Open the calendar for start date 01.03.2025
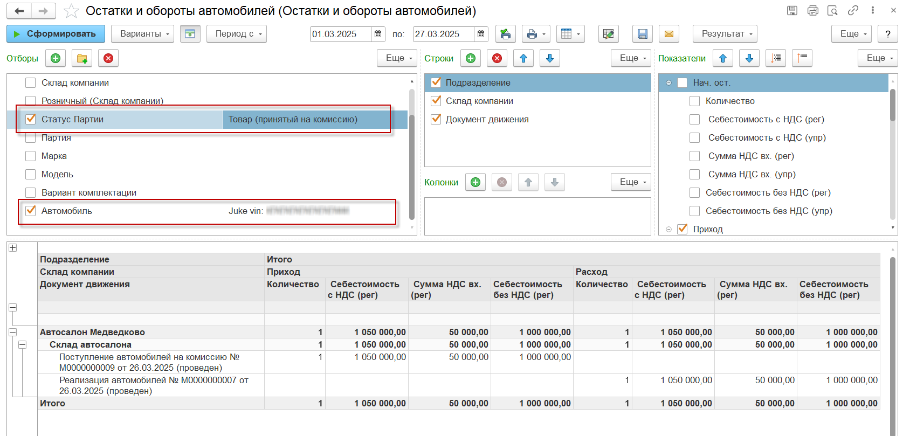This screenshot has width=903, height=436. pos(378,34)
